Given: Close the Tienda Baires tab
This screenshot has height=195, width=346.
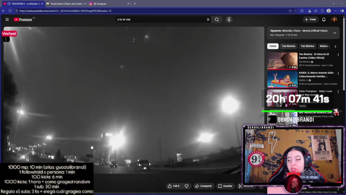Looking at the screenshot, I should coord(85,4).
